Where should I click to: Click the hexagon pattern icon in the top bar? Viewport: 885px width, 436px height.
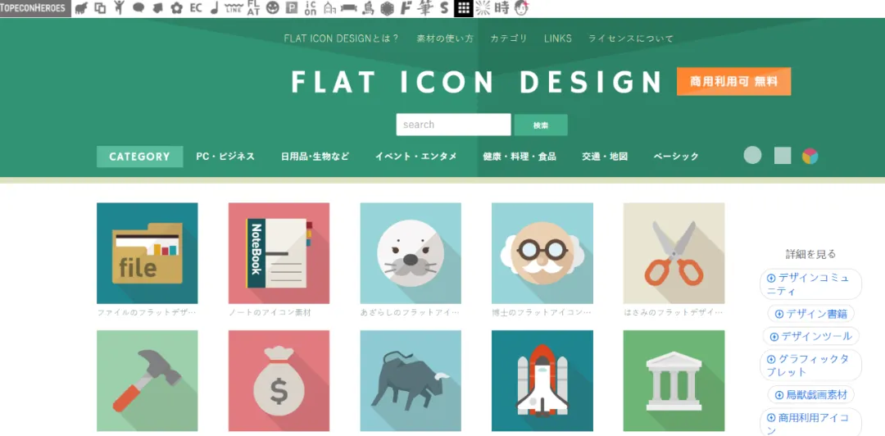click(x=387, y=8)
